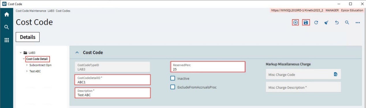Expand the Subcontract Opn tree node
The image size is (366, 108).
[x=27, y=65]
